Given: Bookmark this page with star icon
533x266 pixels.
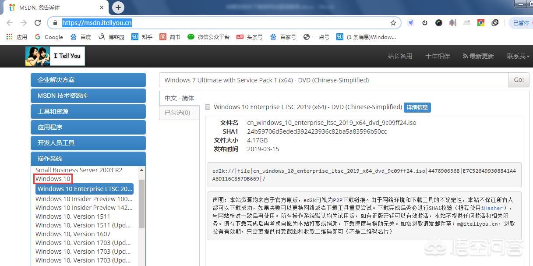Looking at the screenshot, I should pos(393,23).
